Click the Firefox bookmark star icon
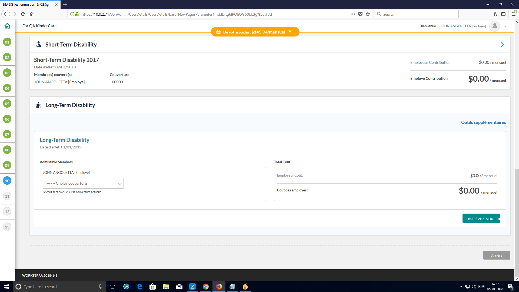The width and height of the screenshot is (519, 292). point(368,14)
